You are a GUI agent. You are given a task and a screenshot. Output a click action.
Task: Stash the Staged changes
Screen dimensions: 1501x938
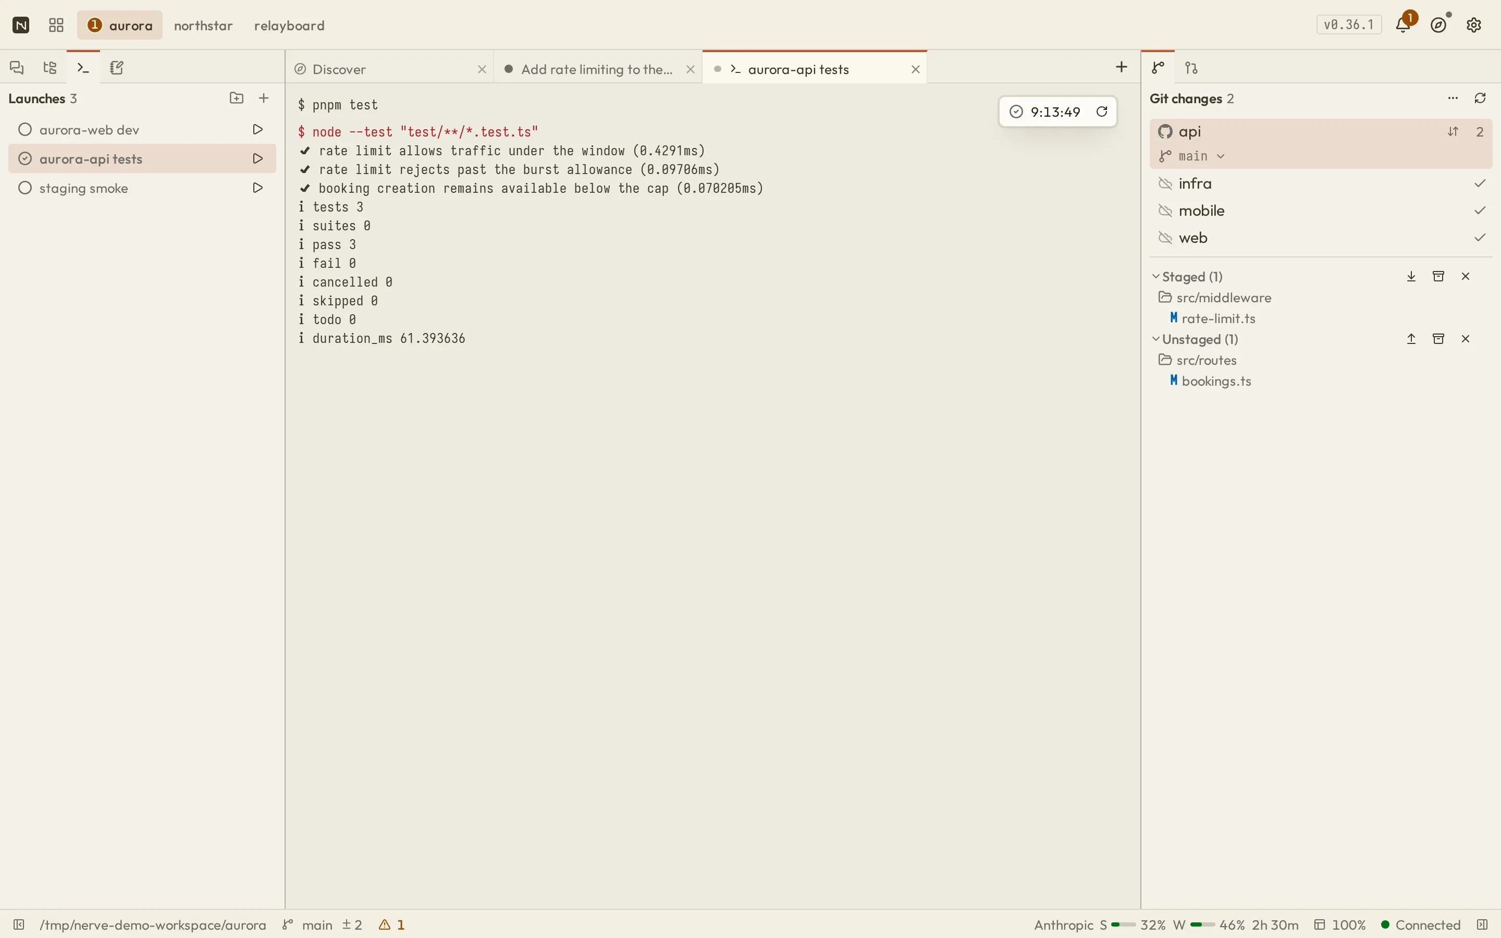(1438, 277)
